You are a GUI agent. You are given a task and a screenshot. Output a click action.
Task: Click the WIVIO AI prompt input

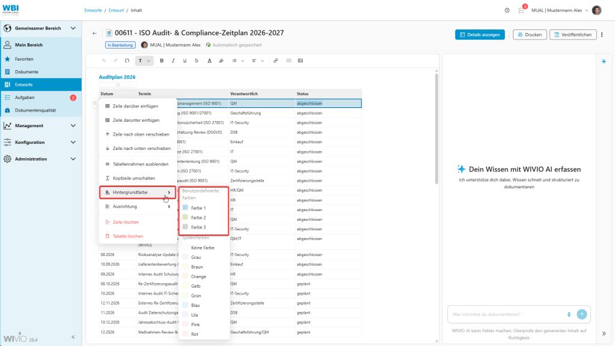[x=508, y=314]
